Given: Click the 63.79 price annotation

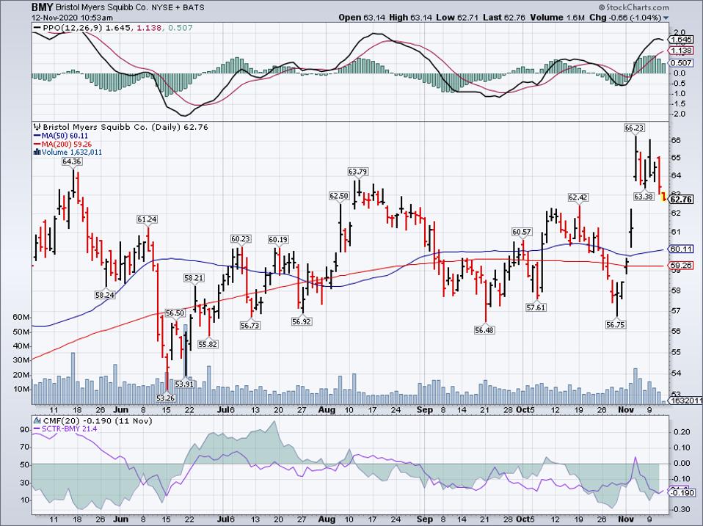Looking at the screenshot, I should coord(358,171).
